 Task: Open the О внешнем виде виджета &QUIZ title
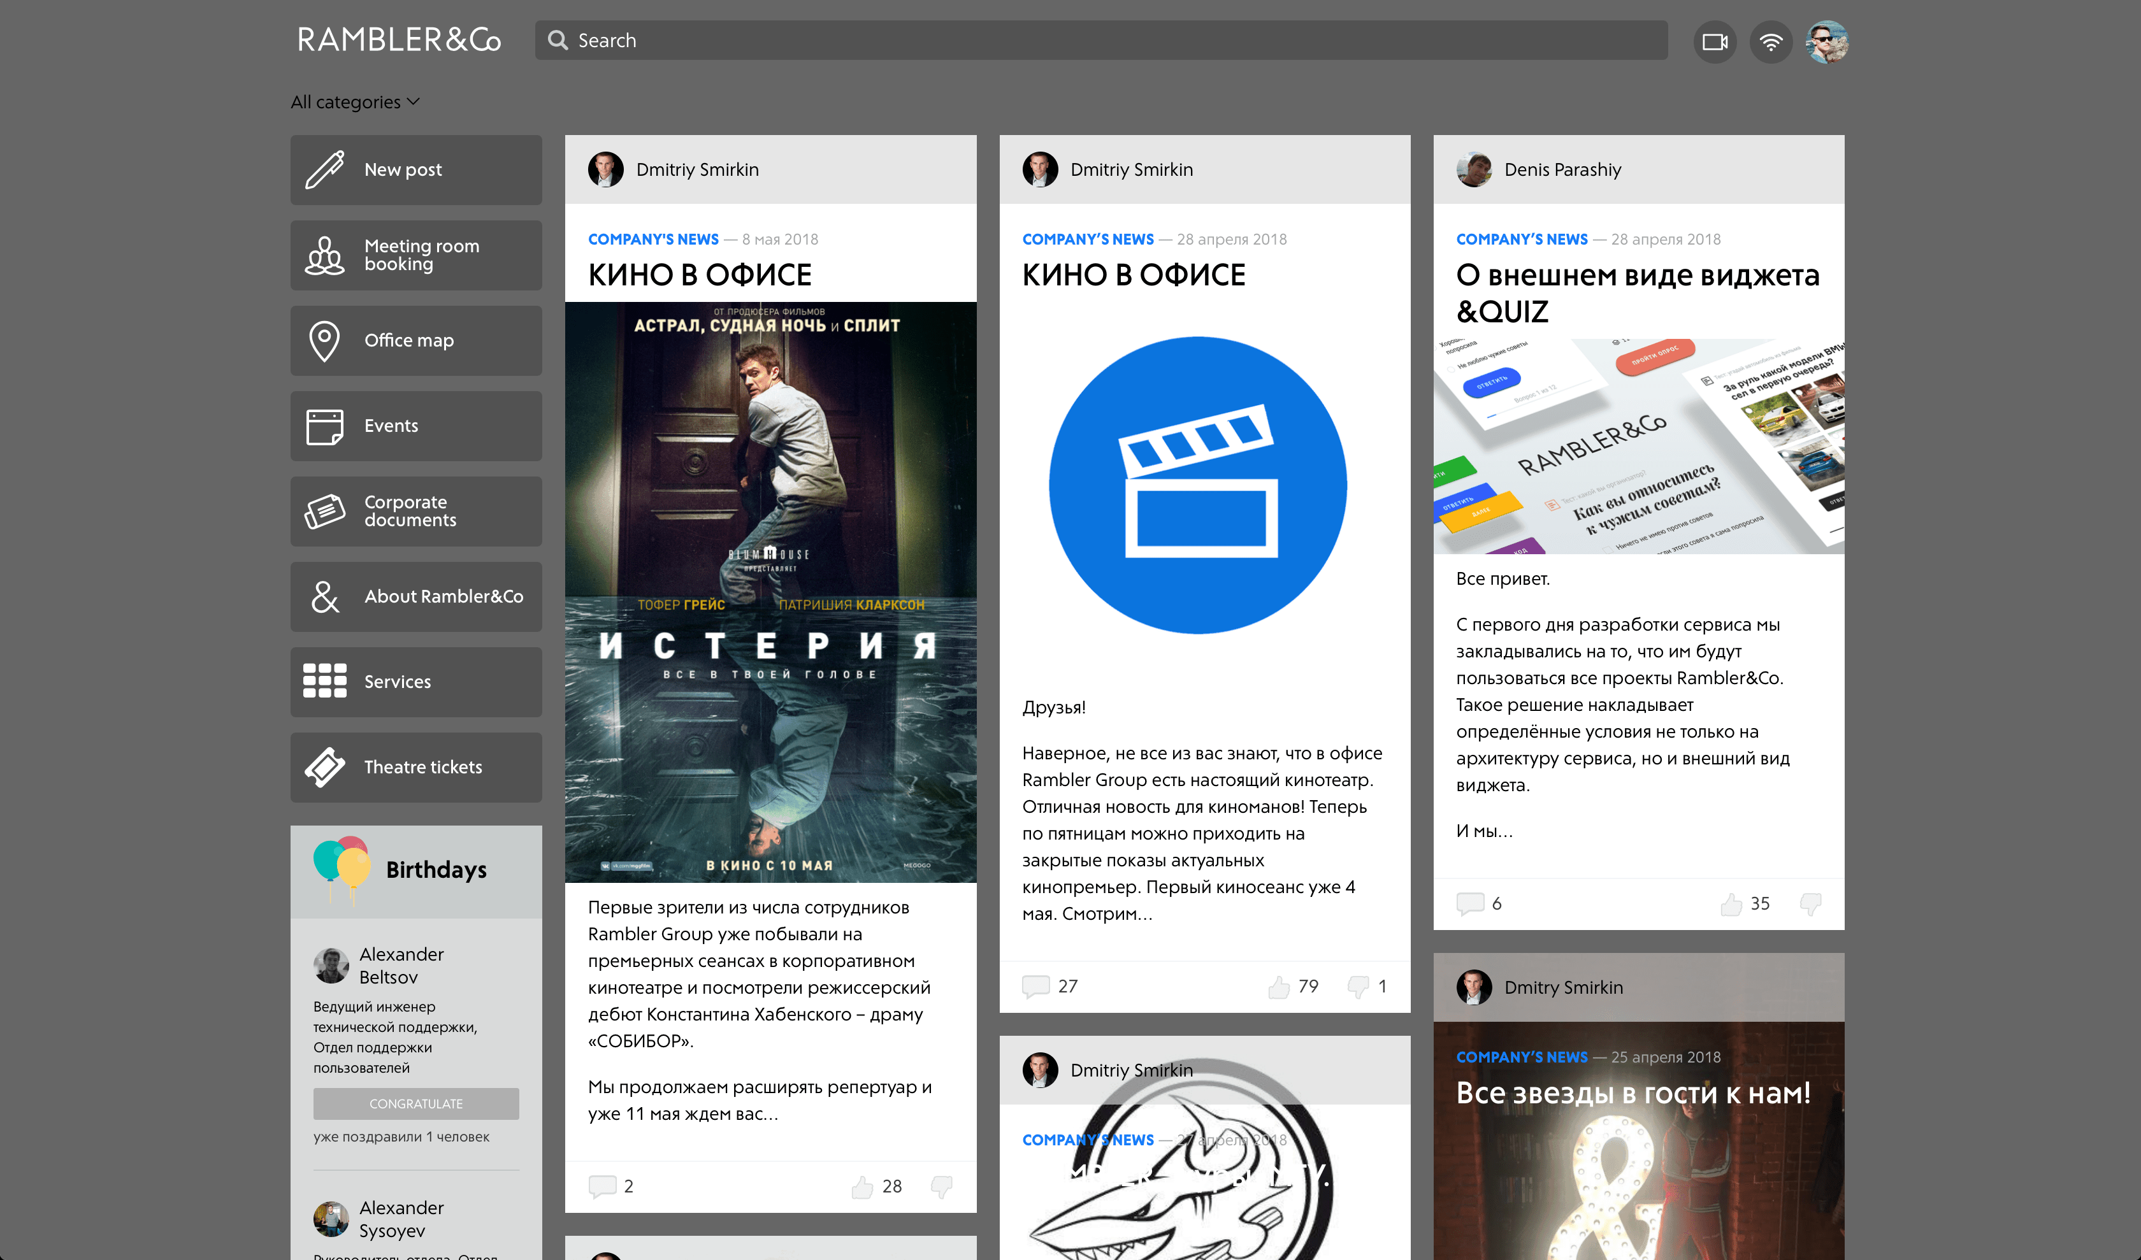(1637, 293)
